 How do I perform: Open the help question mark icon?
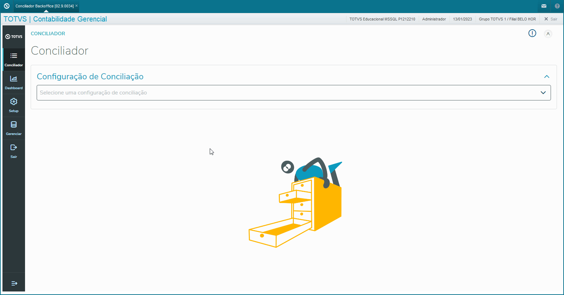tap(557, 6)
